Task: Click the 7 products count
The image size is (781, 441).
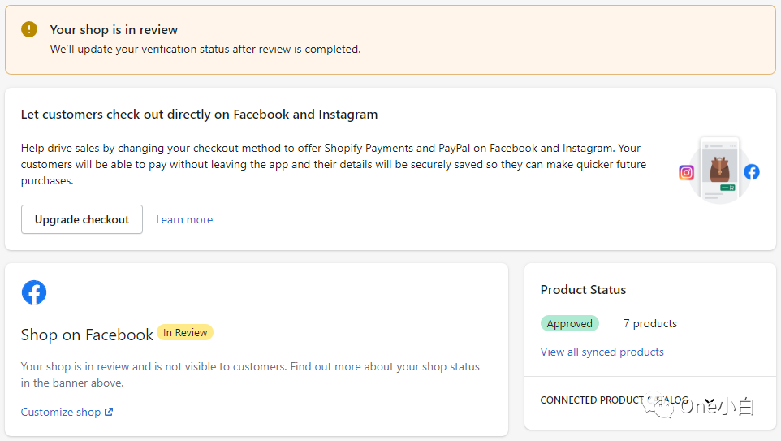Action: click(650, 323)
